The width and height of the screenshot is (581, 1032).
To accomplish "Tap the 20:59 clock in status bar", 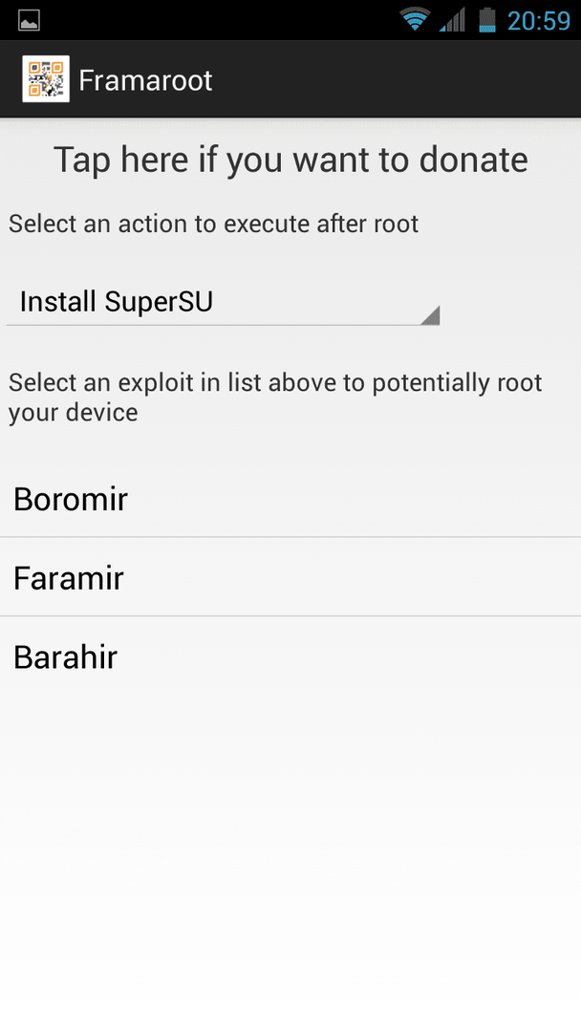I will pos(538,20).
